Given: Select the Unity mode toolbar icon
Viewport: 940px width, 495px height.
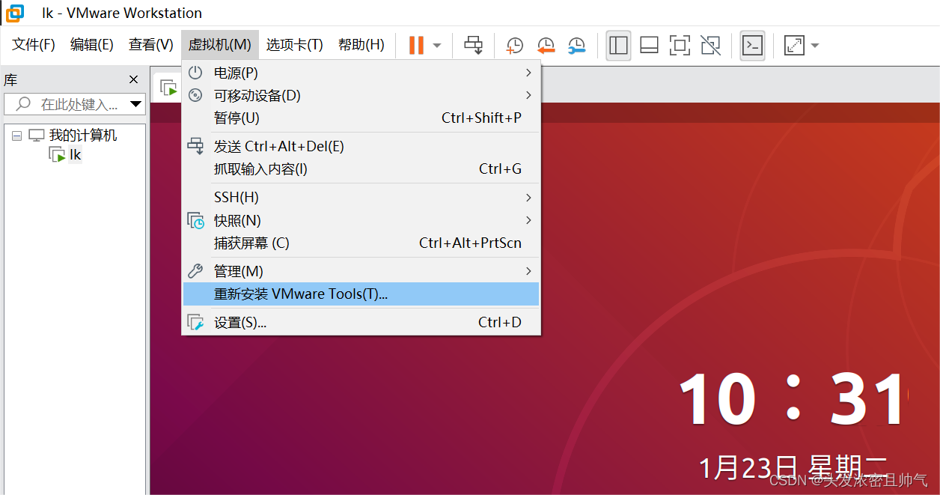Looking at the screenshot, I should [709, 46].
